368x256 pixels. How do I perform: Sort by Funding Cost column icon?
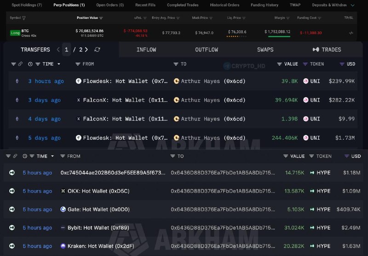pyautogui.click(x=319, y=18)
